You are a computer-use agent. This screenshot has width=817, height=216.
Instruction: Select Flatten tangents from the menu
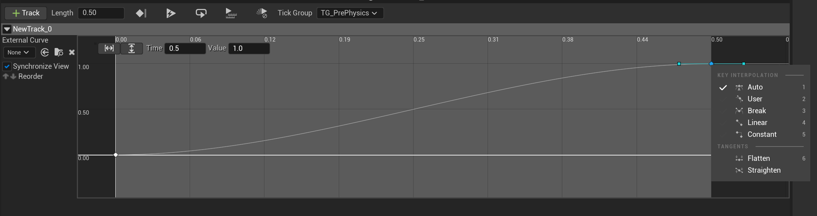point(758,158)
